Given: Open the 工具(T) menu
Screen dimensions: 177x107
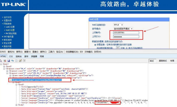Looking at the screenshot, I should coord(51,52).
